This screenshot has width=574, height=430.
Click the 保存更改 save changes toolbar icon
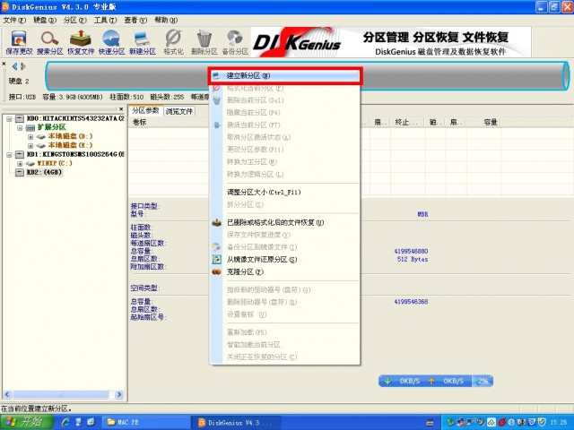[x=19, y=42]
